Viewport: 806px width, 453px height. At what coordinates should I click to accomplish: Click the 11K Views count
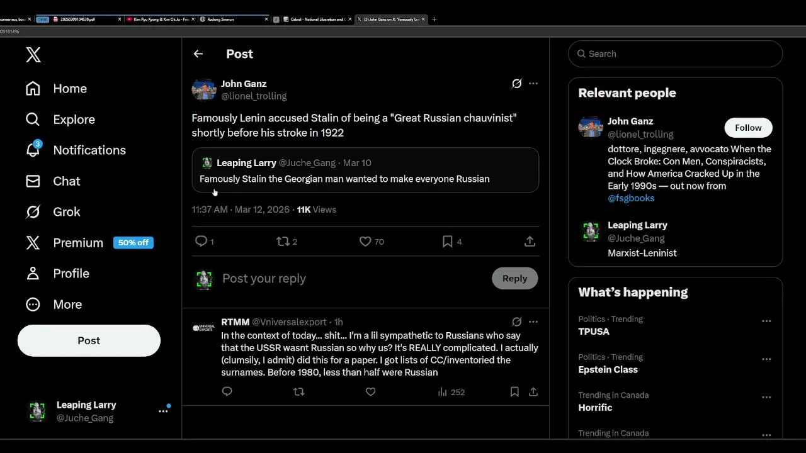click(317, 210)
